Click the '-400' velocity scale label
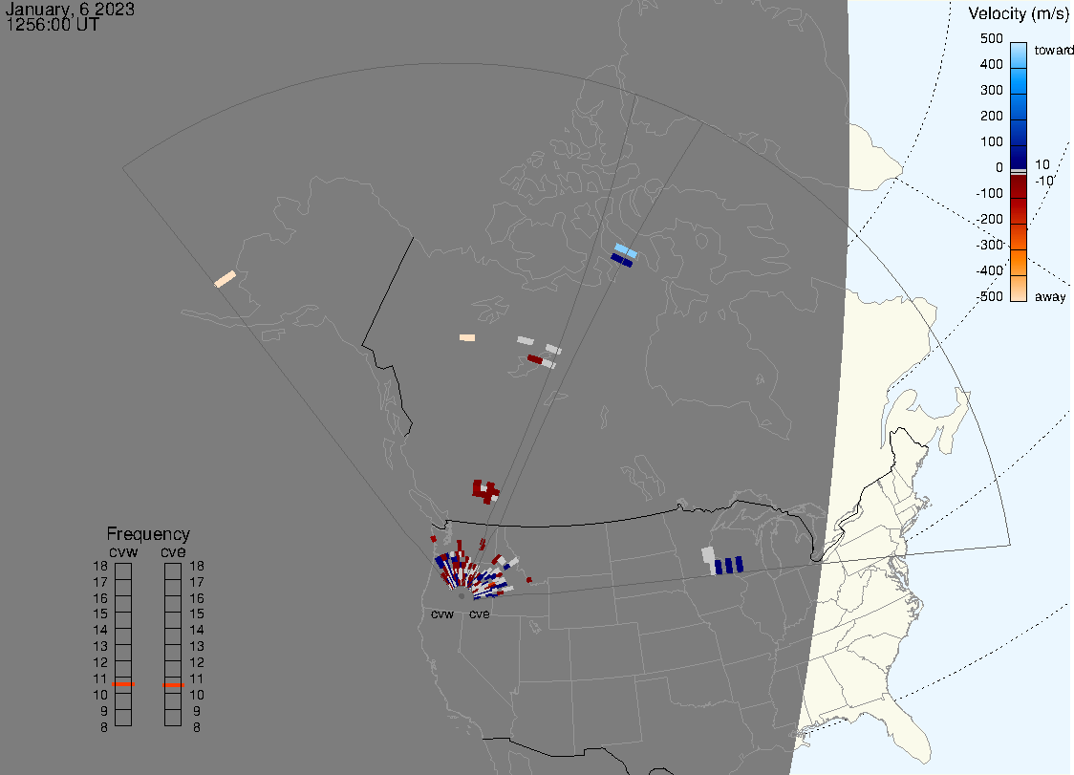 click(989, 270)
